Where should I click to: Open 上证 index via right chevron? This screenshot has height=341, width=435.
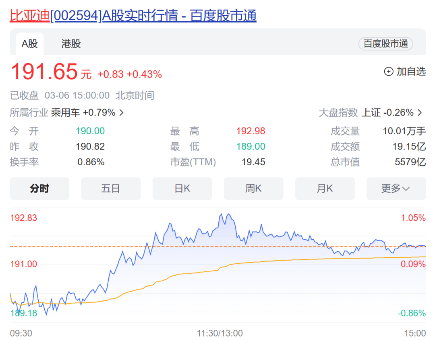point(420,113)
